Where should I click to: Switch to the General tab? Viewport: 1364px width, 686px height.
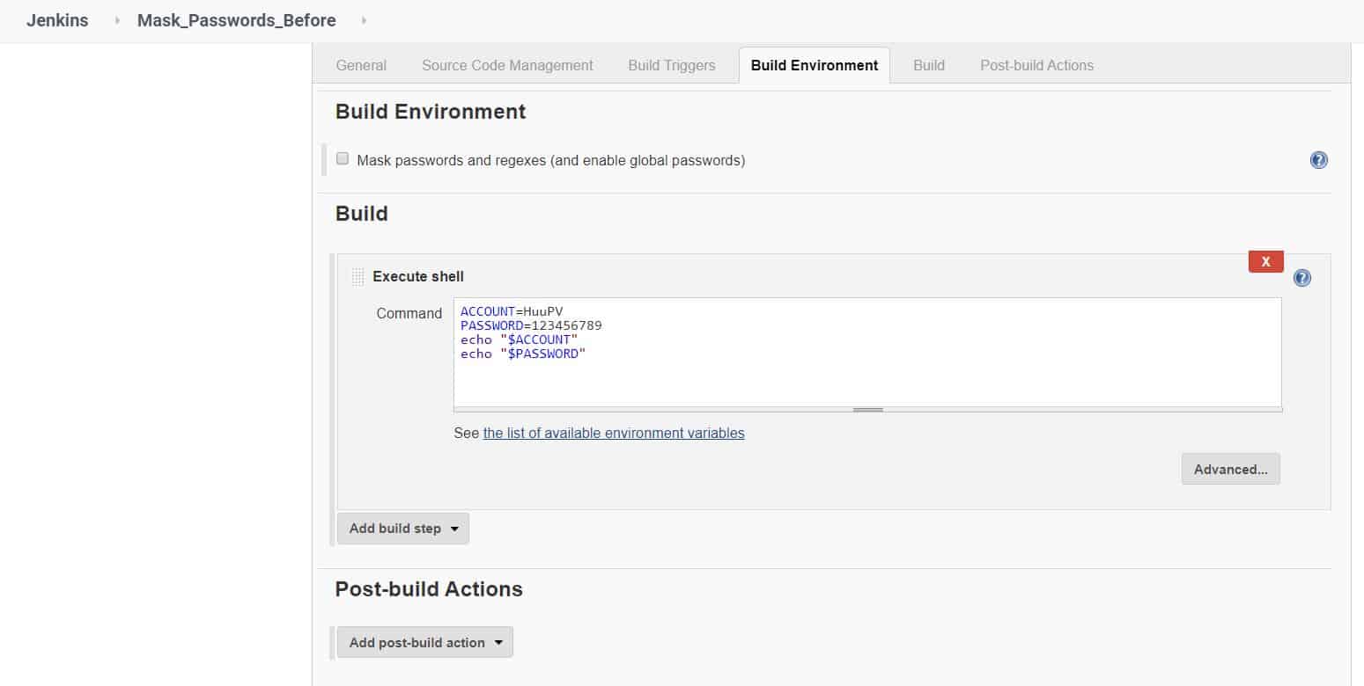click(360, 65)
